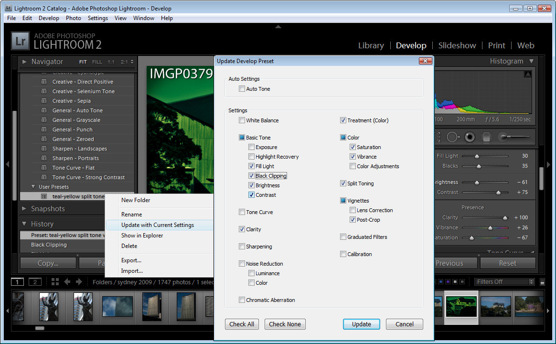Screen dimensions: 556x344
Task: Check the Lens Correction checkbox
Action: [353, 210]
